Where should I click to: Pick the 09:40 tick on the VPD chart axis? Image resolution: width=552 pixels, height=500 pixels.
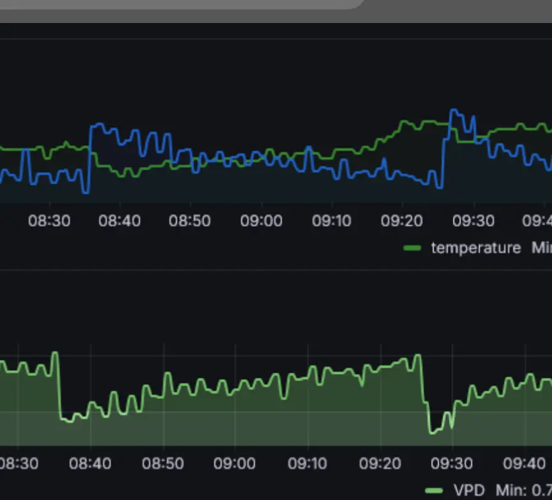tap(524, 464)
